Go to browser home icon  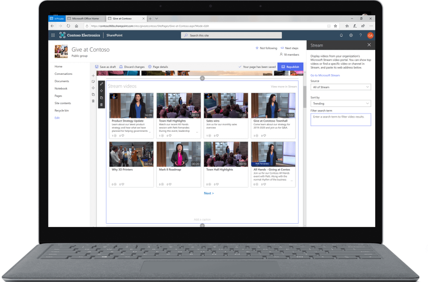click(x=76, y=26)
